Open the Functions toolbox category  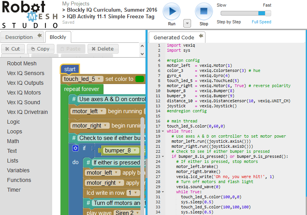coord(19,180)
